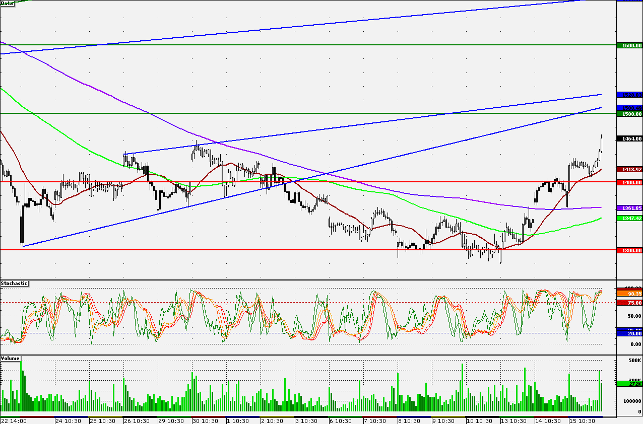Viewport: 643px width, 424px height.
Task: Click the 13 10:30 time axis label
Action: pyautogui.click(x=513, y=420)
